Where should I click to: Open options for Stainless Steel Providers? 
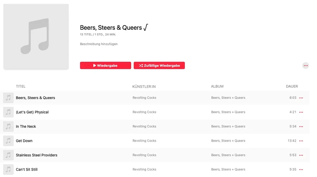click(301, 155)
